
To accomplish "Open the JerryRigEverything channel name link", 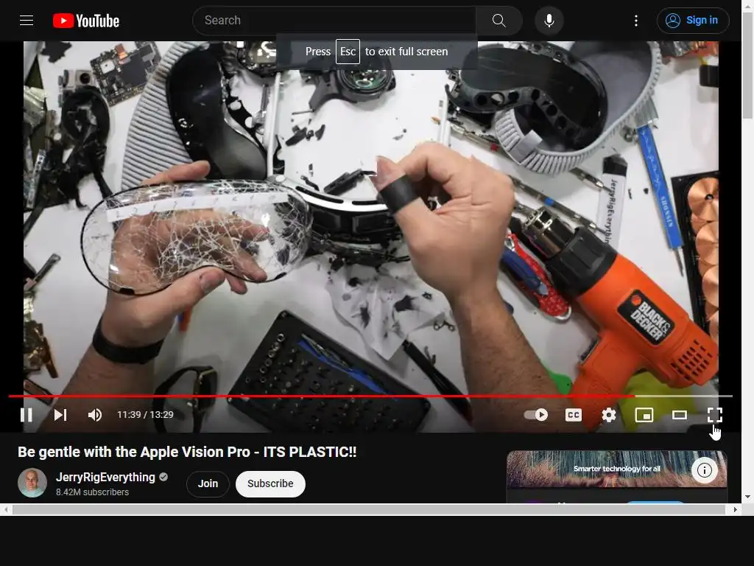I will [105, 478].
